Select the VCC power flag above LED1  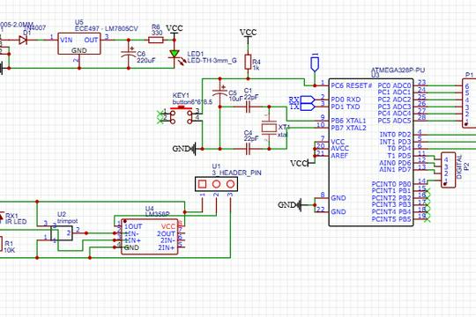175,29
